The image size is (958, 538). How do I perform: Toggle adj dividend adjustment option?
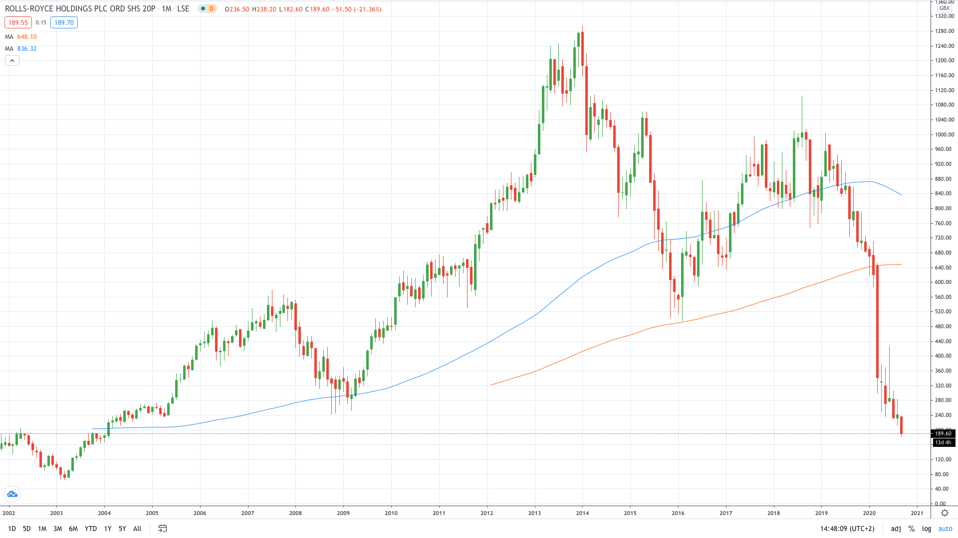coord(896,529)
